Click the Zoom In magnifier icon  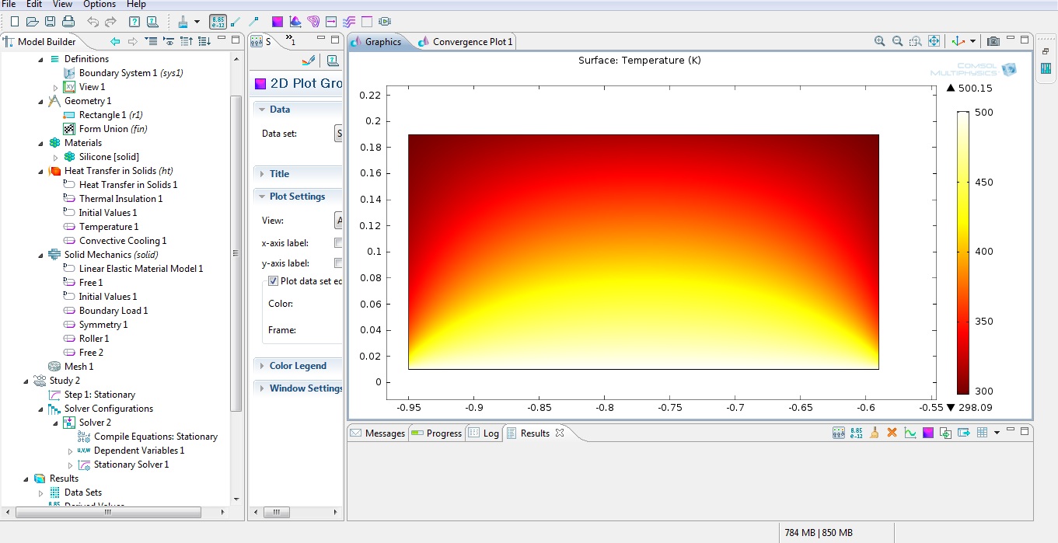(x=879, y=41)
